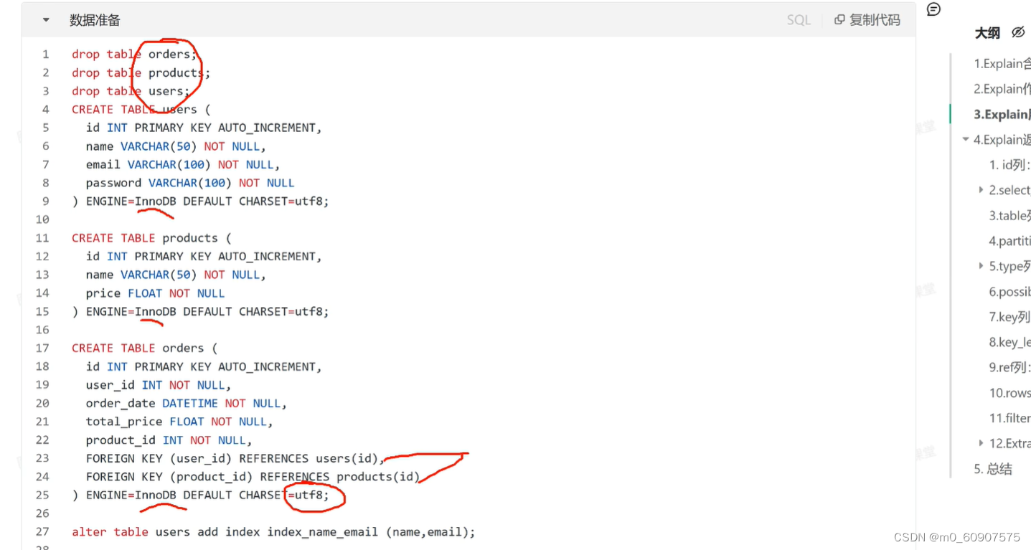Click the SQL language label
This screenshot has height=550, width=1031.
click(x=799, y=20)
